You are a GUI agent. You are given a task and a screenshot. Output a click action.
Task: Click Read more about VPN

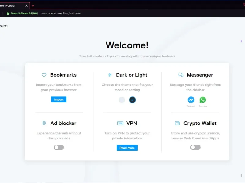[127, 148]
